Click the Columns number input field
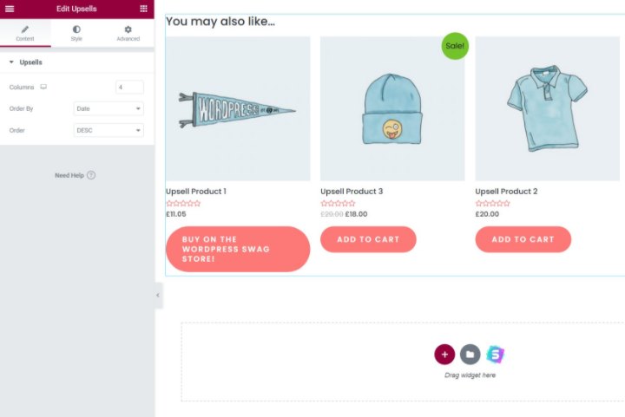The width and height of the screenshot is (625, 417). (x=129, y=88)
